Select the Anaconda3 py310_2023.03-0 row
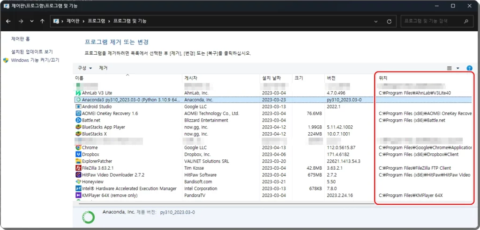 click(272, 100)
